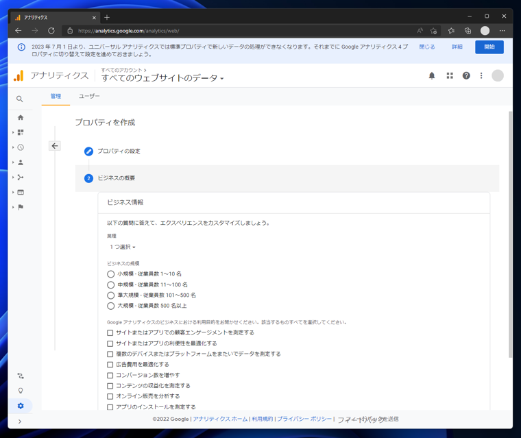Click the back arrow beside property setup
This screenshot has width=521, height=438.
55,146
